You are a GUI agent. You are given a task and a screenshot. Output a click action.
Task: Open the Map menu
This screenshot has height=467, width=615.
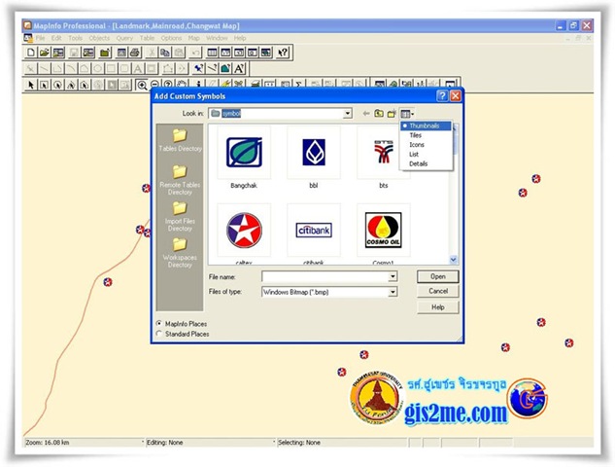pyautogui.click(x=193, y=38)
